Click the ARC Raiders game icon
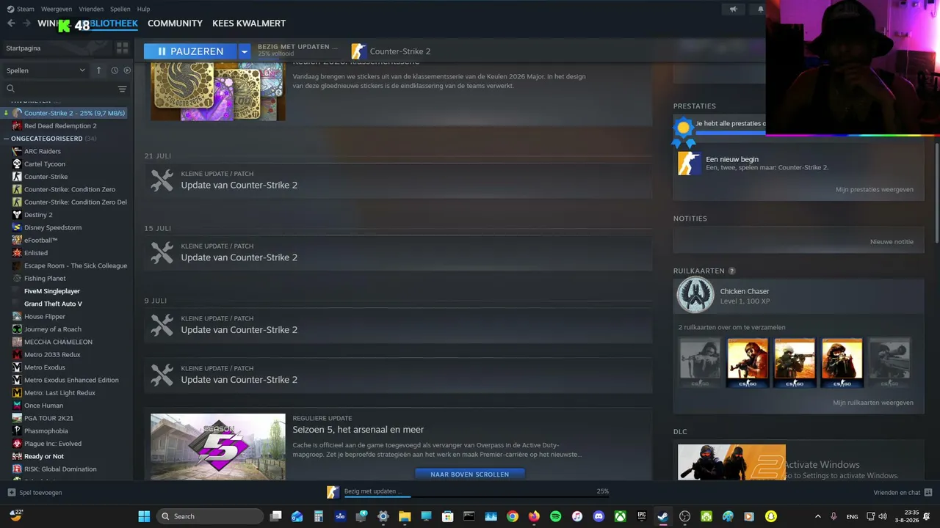The width and height of the screenshot is (940, 528). coord(17,151)
